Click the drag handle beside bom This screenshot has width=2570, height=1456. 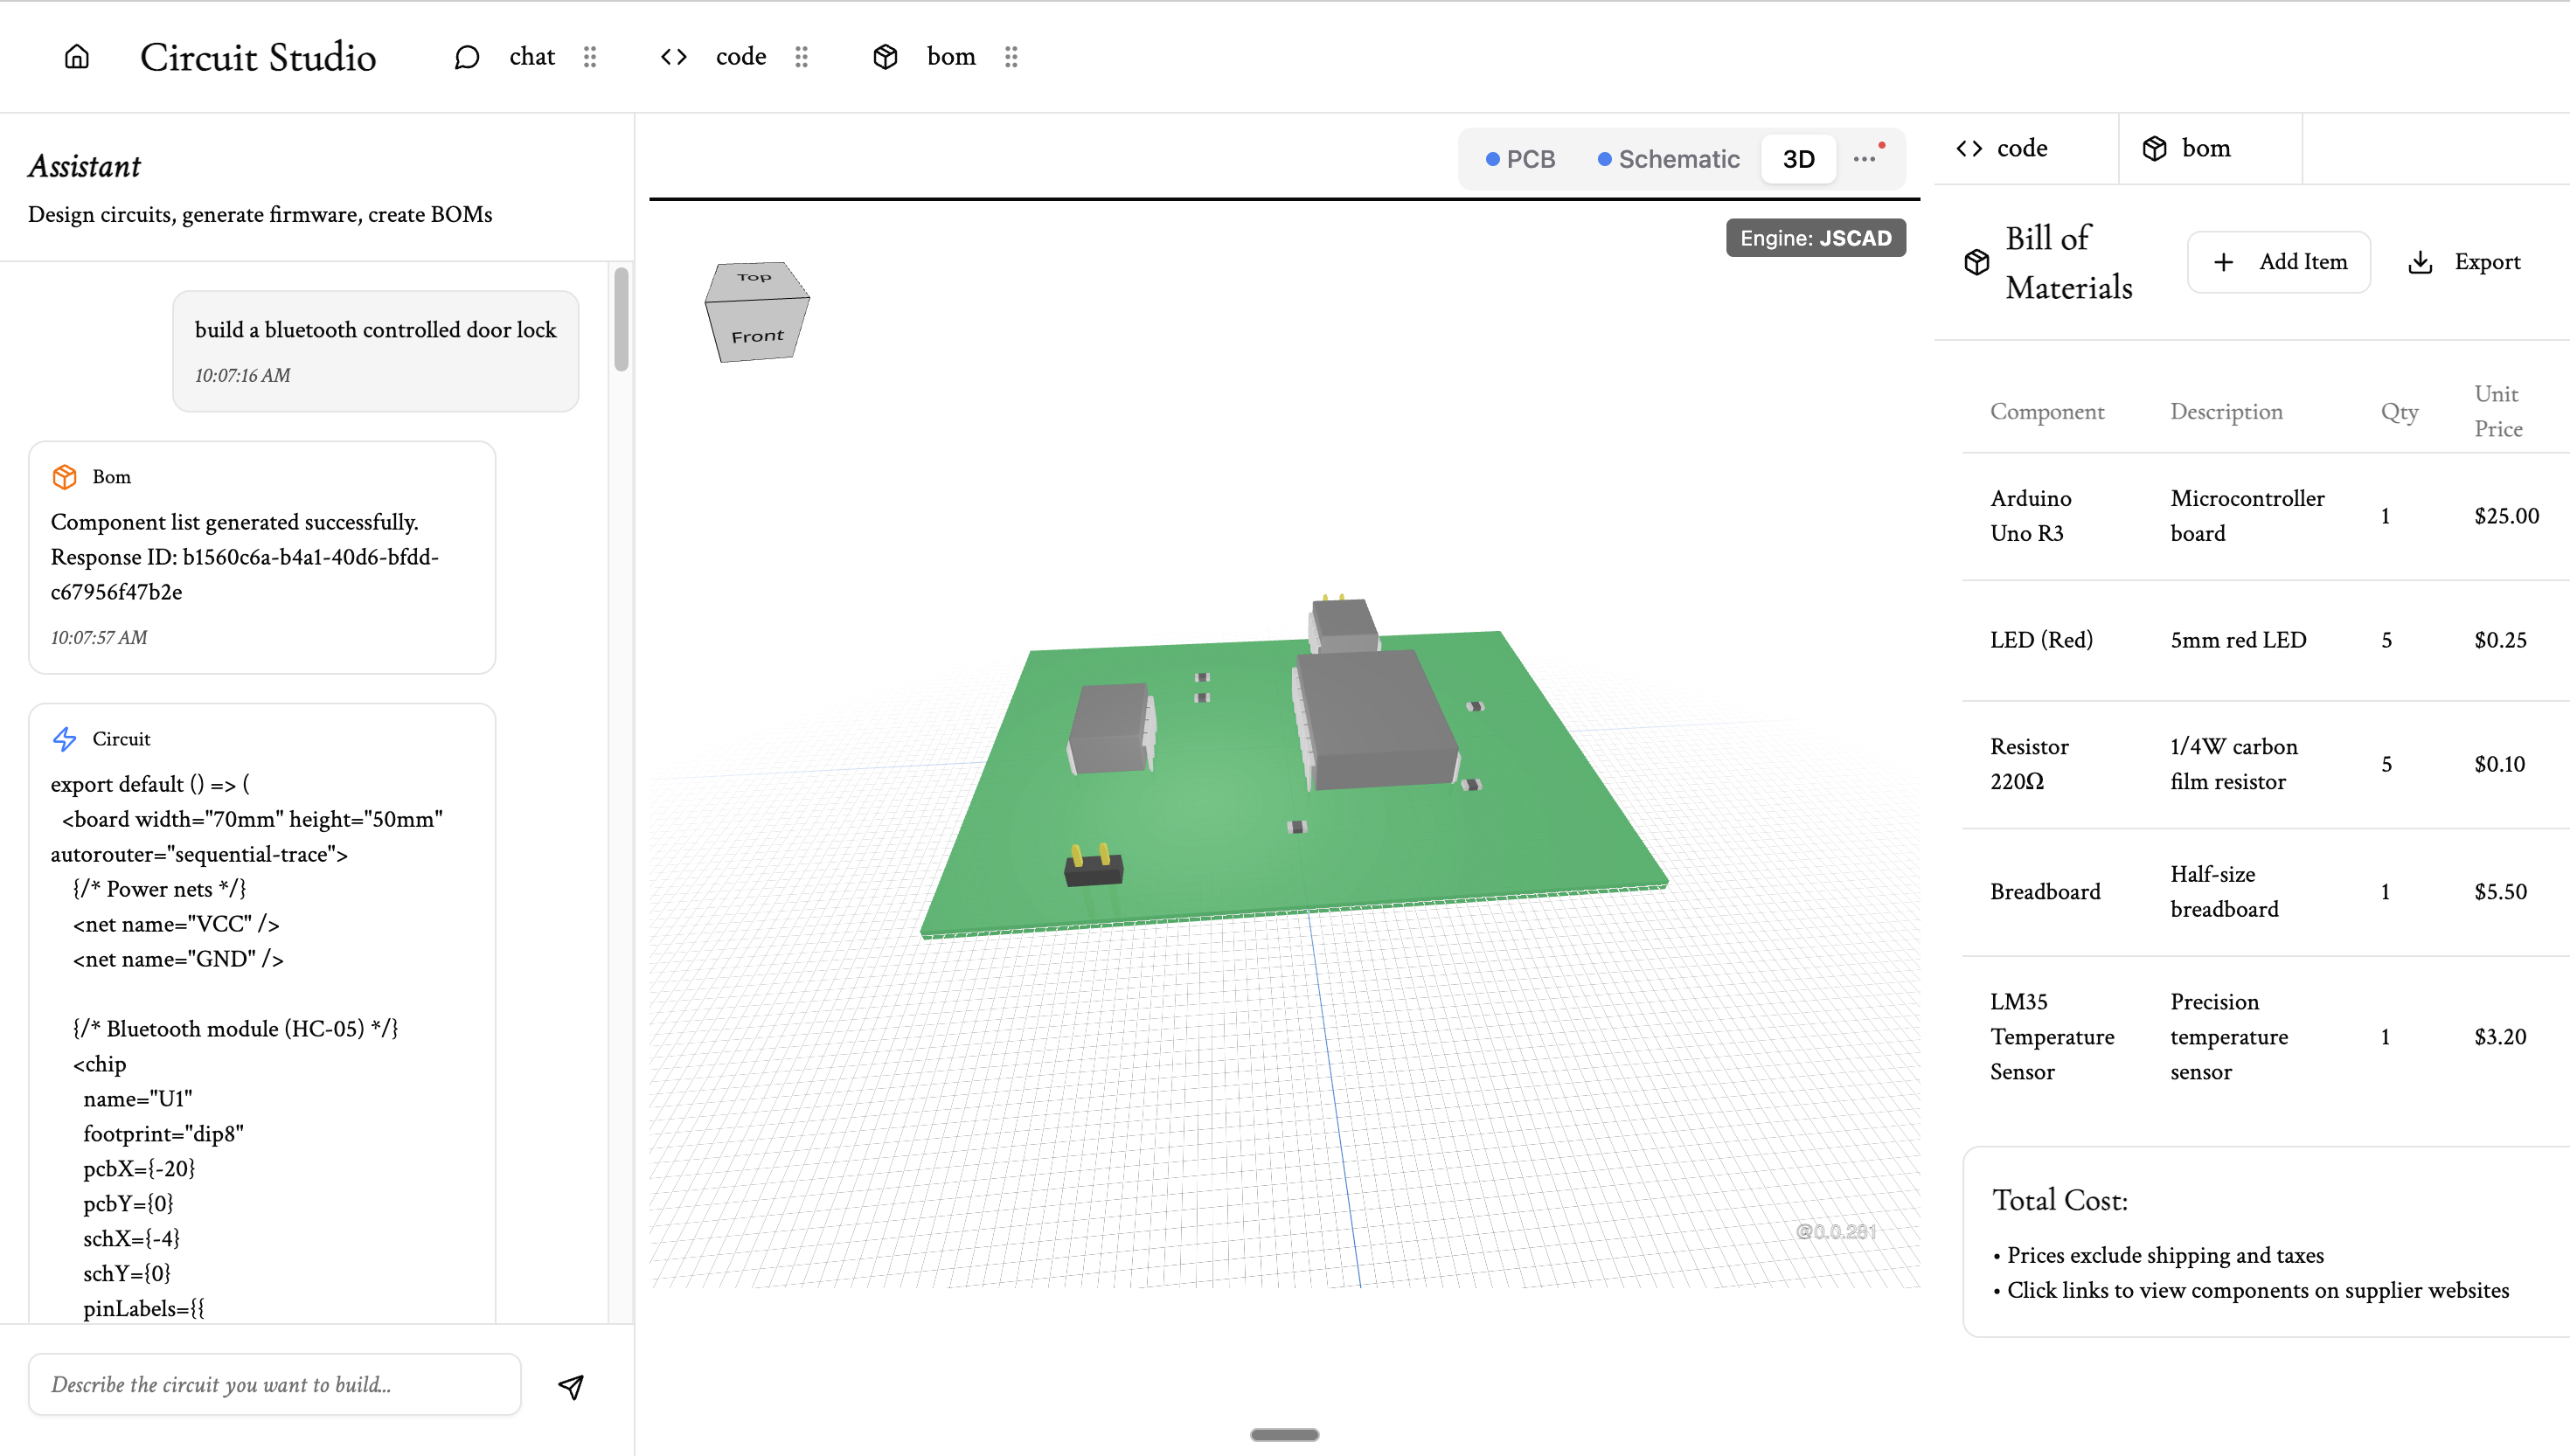(1011, 57)
